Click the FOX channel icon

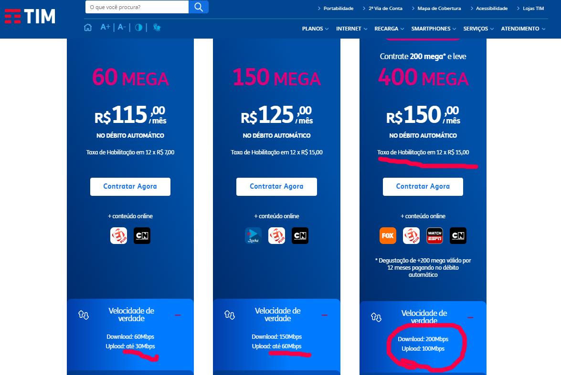pyautogui.click(x=388, y=236)
